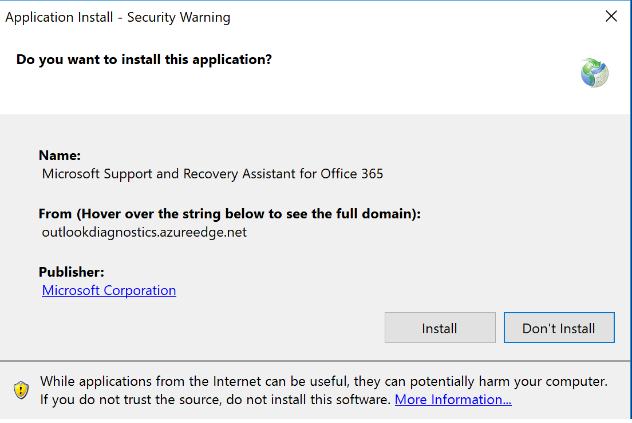Select the Install button
This screenshot has width=632, height=423.
coord(440,328)
